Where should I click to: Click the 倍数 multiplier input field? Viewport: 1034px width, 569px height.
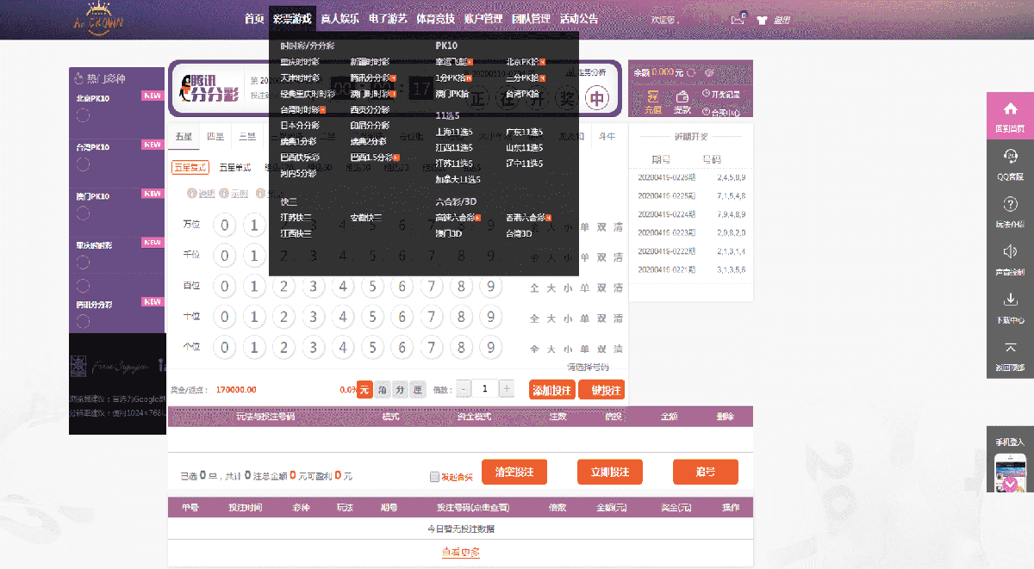pyautogui.click(x=484, y=388)
